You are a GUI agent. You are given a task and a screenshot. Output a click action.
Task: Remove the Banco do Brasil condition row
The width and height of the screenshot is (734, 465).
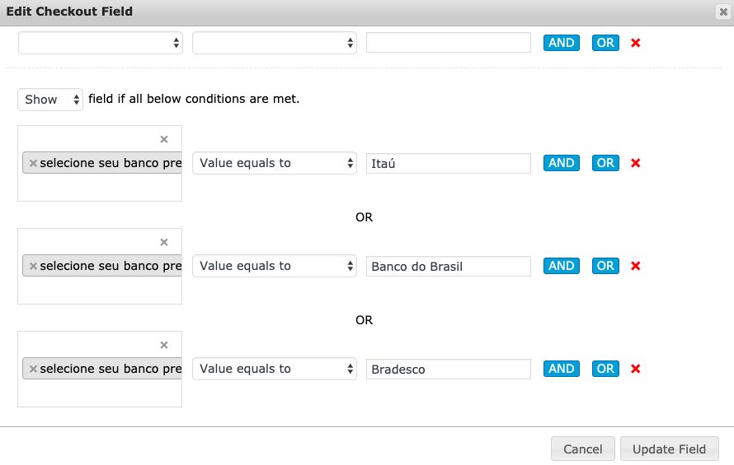[635, 266]
